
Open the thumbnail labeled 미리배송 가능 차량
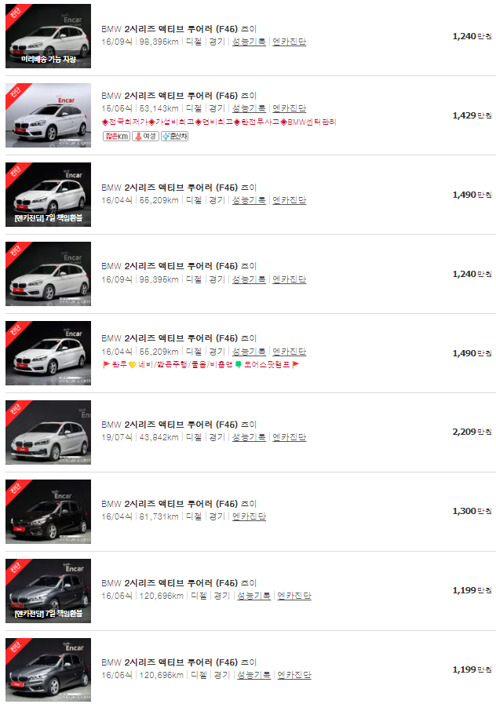point(48,36)
